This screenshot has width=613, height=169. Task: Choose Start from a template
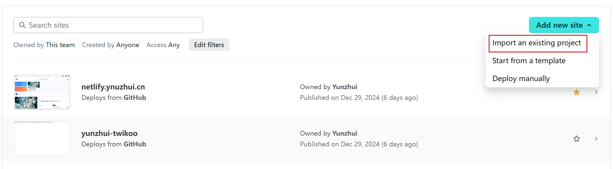[x=529, y=61]
